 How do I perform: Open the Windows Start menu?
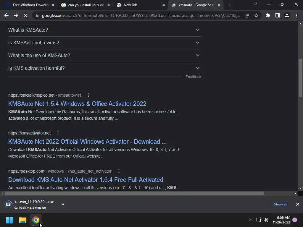coord(10,220)
